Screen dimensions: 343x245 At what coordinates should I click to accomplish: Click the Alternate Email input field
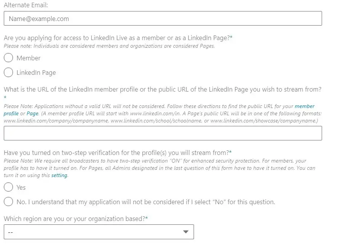click(x=163, y=18)
